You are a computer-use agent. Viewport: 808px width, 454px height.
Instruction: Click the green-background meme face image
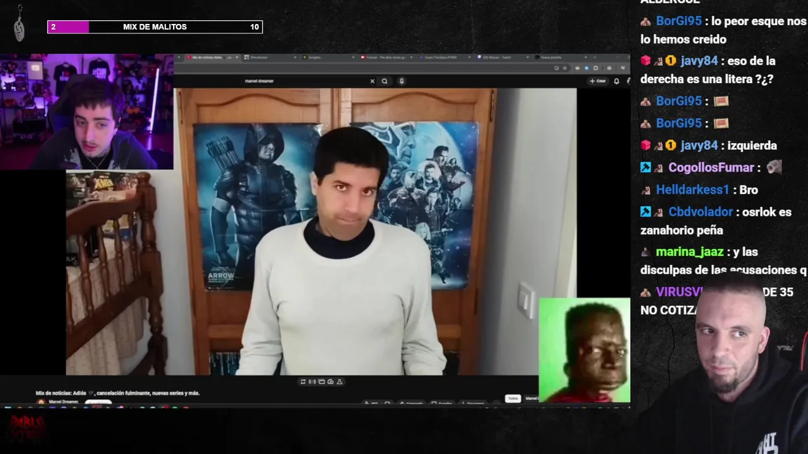585,350
